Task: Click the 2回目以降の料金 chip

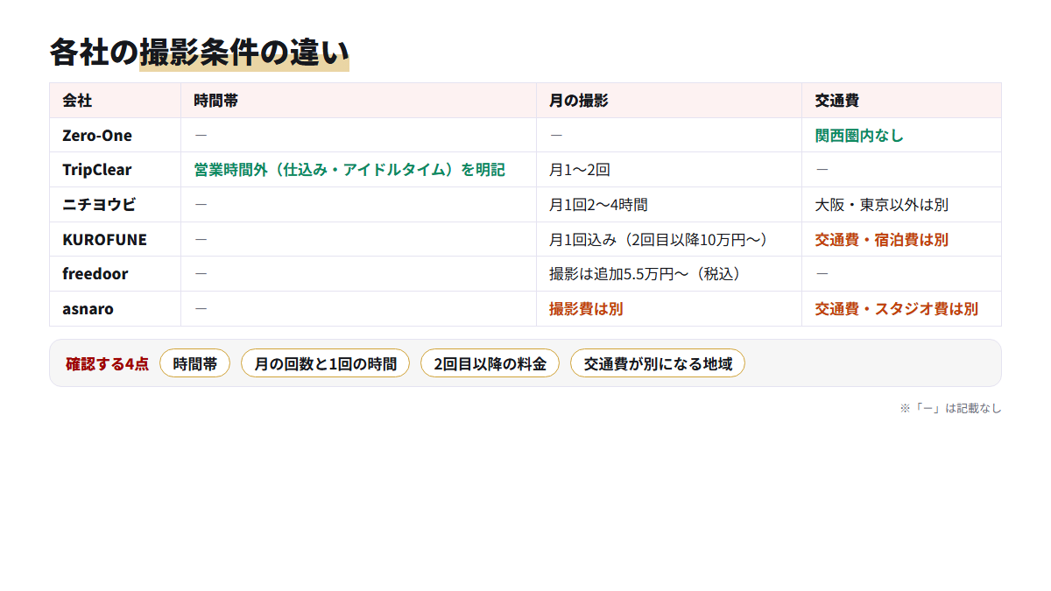Action: [490, 363]
